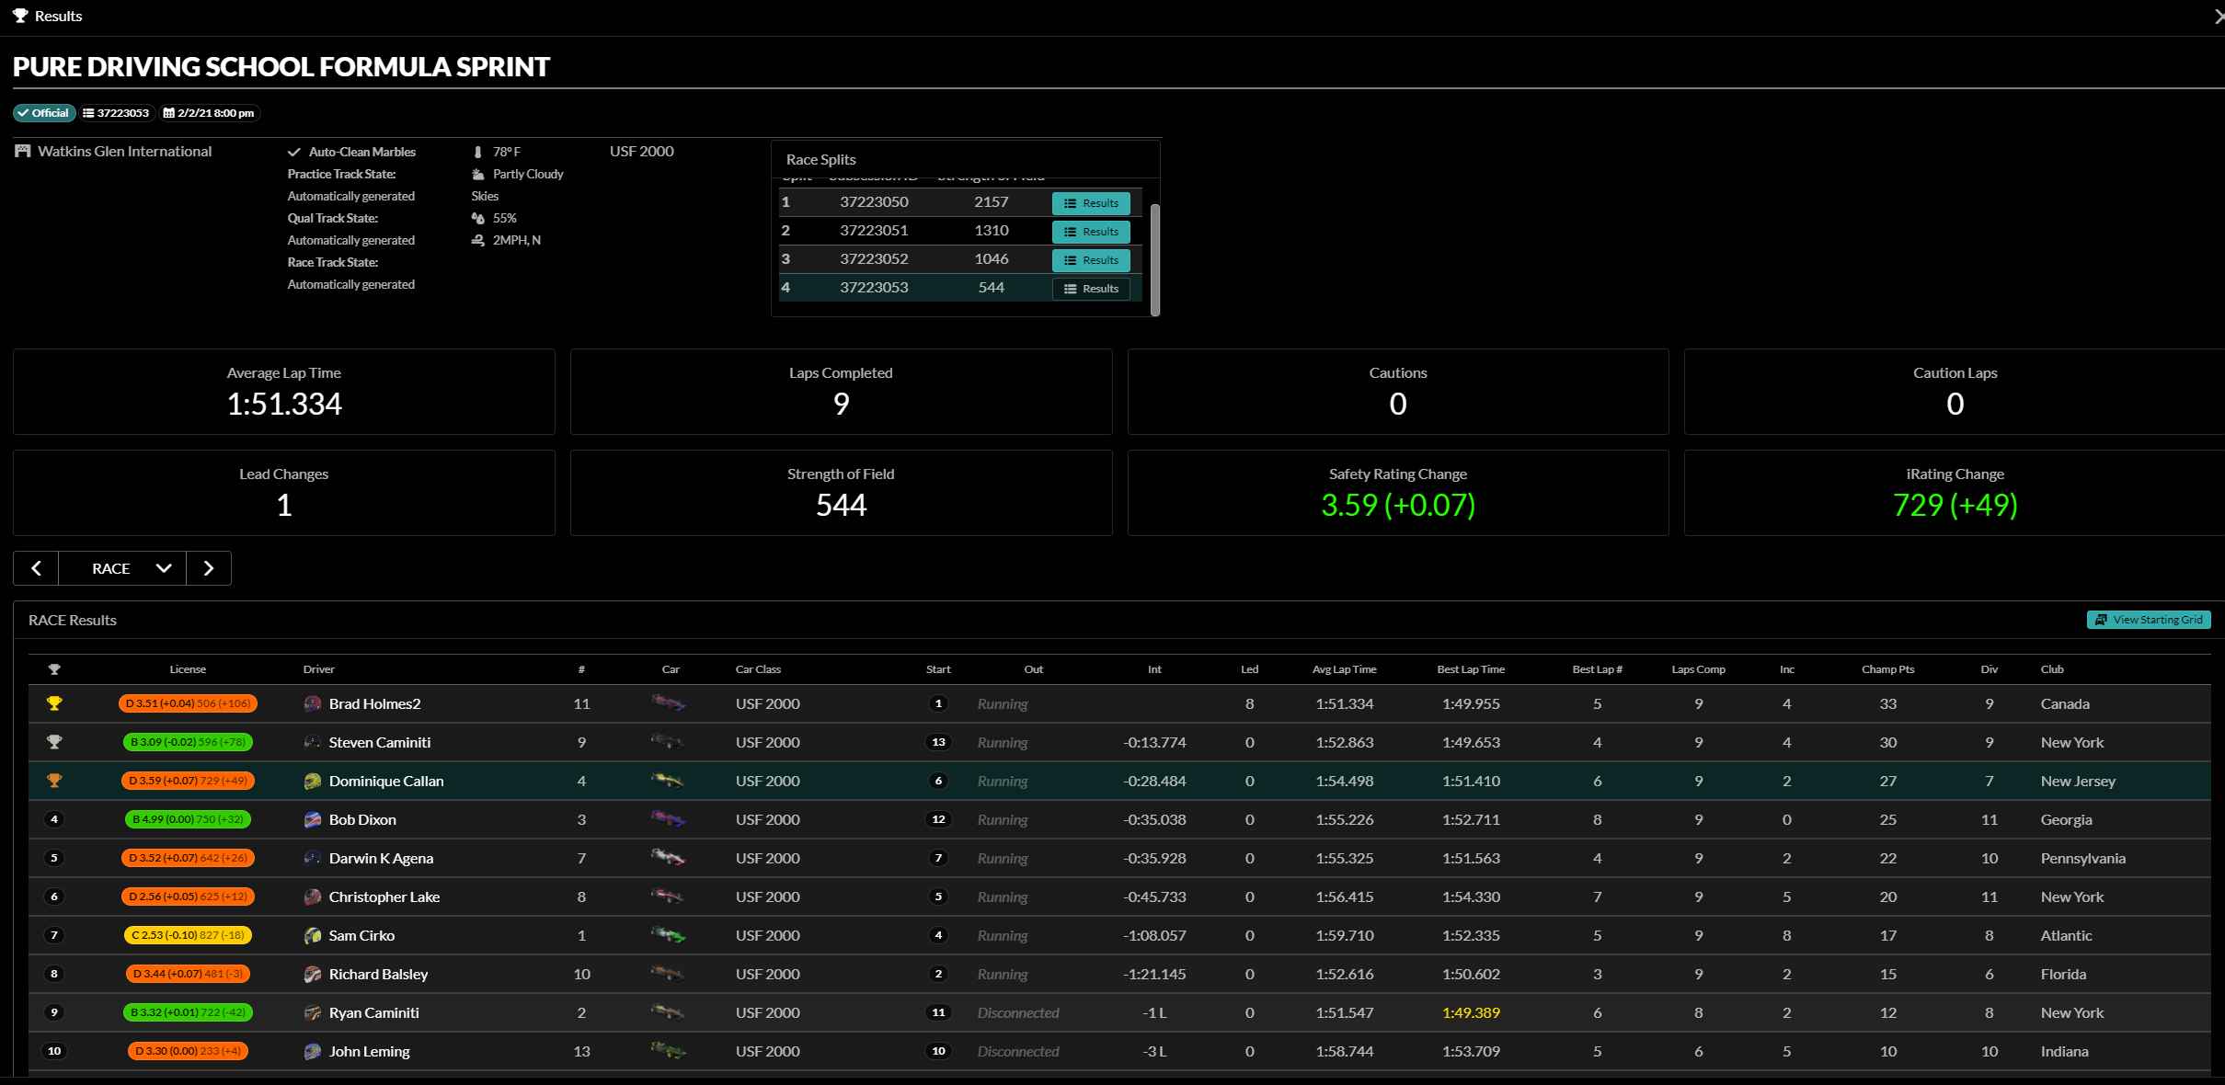This screenshot has width=2225, height=1085.
Task: Click Steven Caminiti helmet icon
Action: click(313, 742)
